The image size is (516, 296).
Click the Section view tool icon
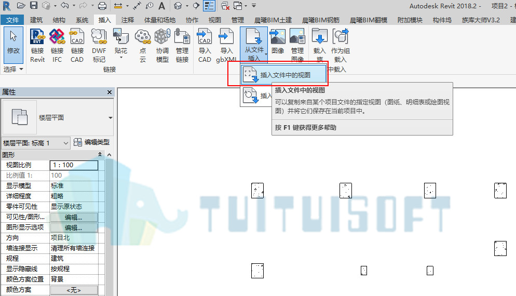(x=196, y=6)
